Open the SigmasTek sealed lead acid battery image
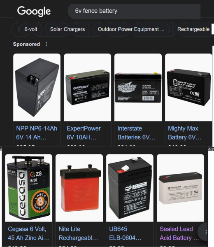Viewport: 214px width, 247px height. click(x=180, y=188)
